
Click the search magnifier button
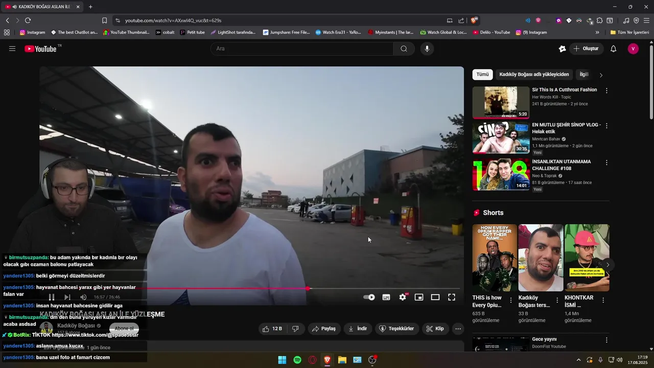tap(404, 49)
